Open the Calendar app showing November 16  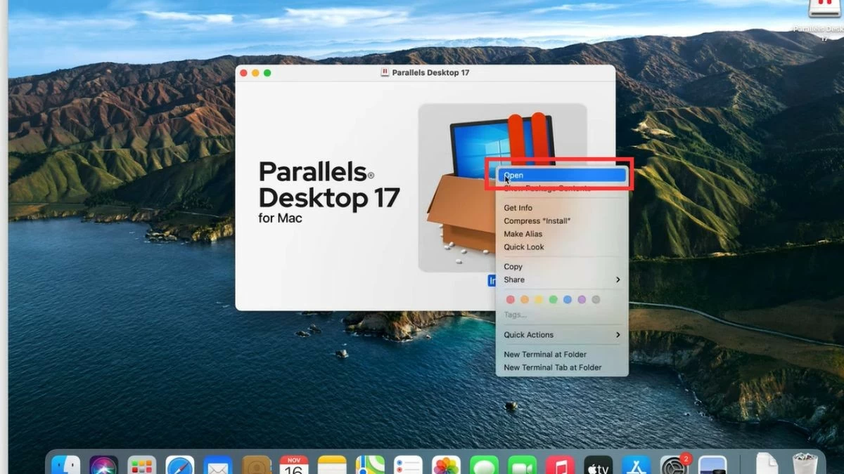click(x=295, y=463)
